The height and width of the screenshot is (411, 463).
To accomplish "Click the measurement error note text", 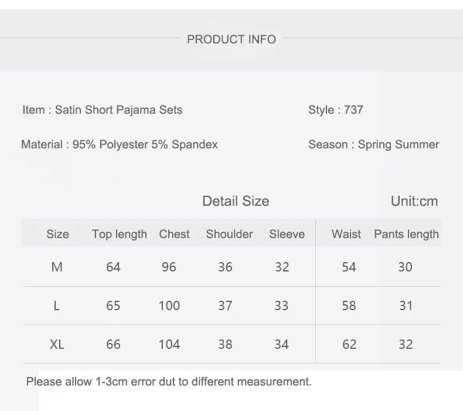I will 169,382.
